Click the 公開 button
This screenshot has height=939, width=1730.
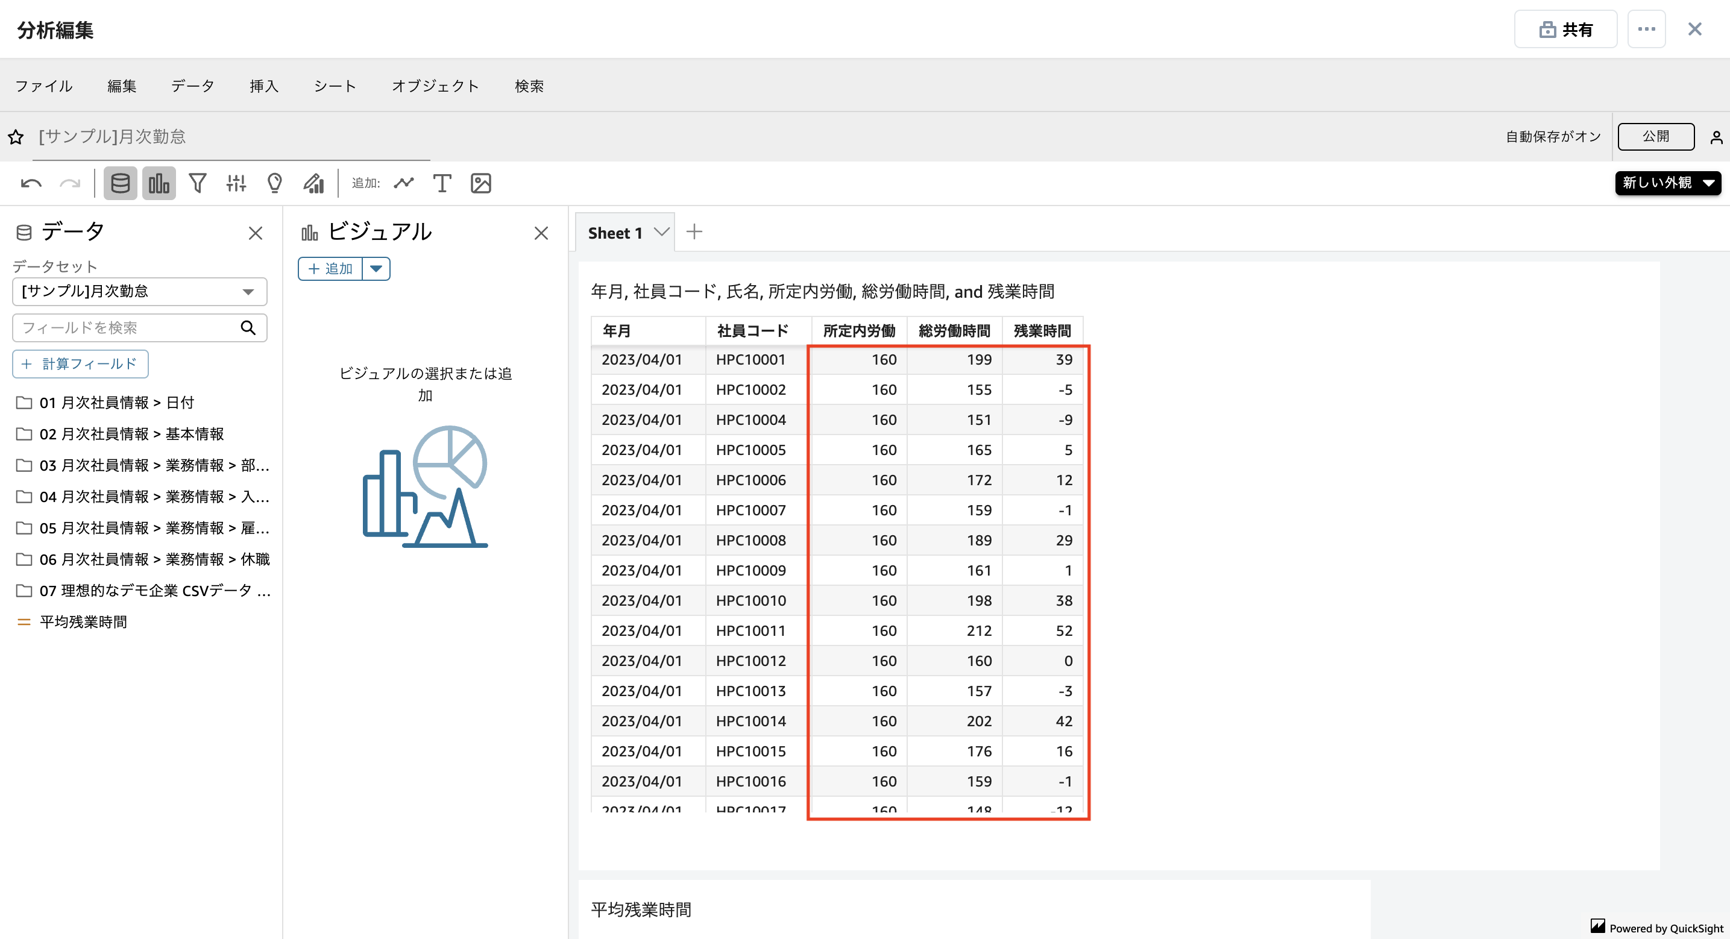click(x=1655, y=136)
